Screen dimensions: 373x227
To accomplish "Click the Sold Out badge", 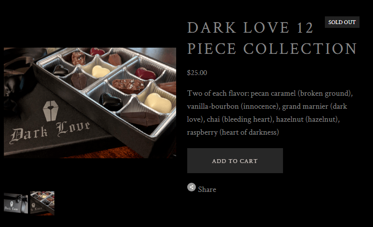I will pos(342,22).
